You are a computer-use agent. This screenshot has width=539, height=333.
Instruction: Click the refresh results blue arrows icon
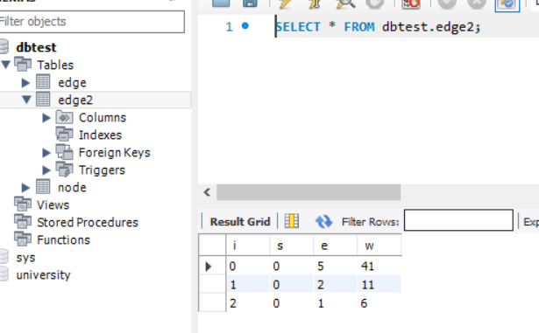323,221
